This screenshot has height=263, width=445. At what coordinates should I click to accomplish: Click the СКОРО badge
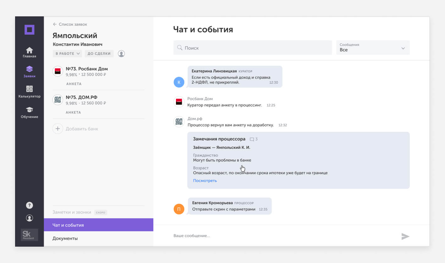pos(101,212)
